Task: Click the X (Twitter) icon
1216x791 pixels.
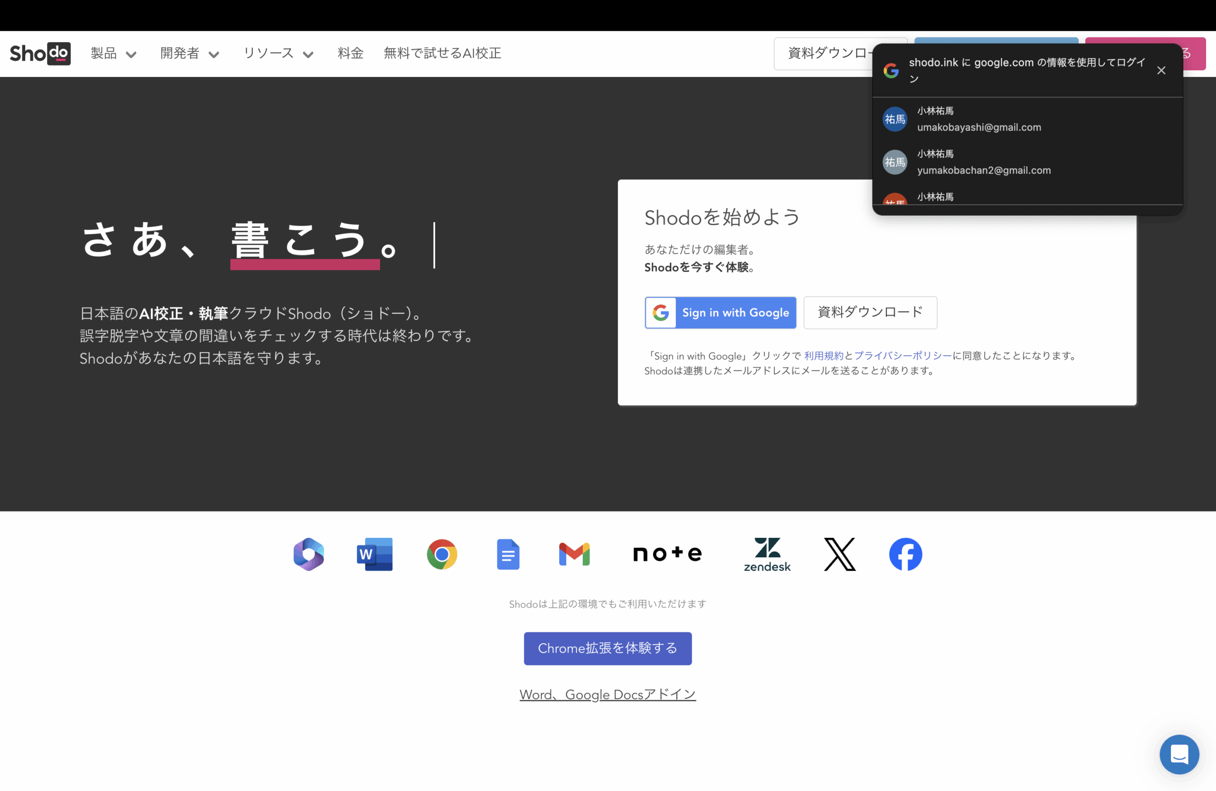Action: click(839, 554)
